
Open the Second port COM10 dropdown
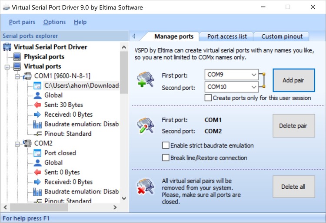[254, 87]
